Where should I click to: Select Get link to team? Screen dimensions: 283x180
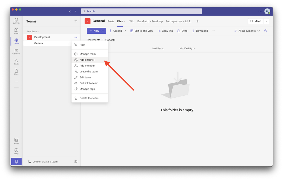coord(90,83)
